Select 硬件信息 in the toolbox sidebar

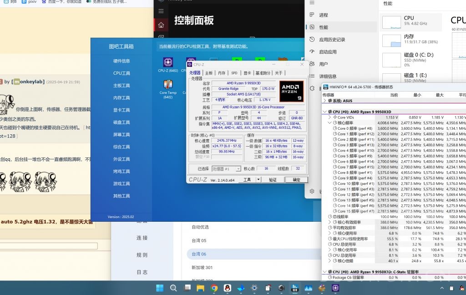[121, 61]
